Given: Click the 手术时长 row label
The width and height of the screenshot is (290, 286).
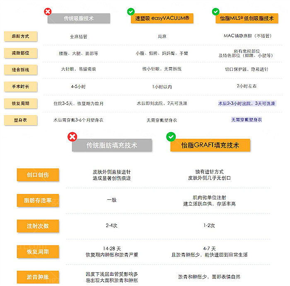Looking at the screenshot, I should point(21,87).
